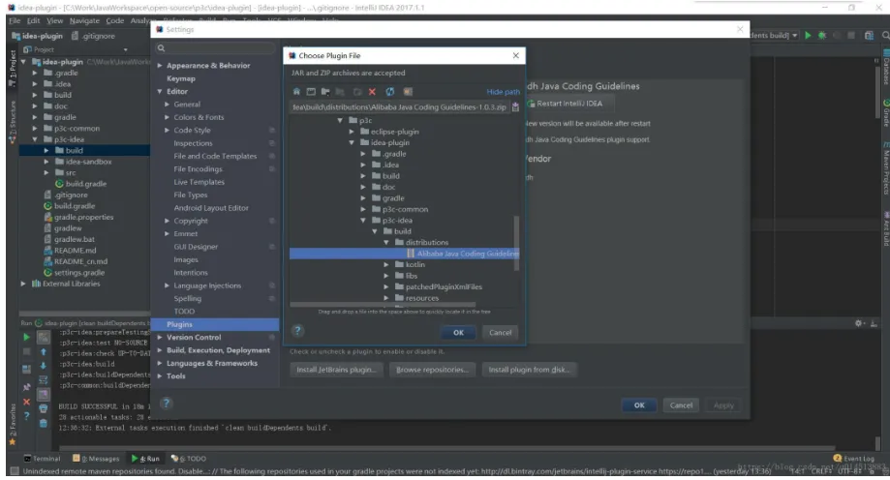The width and height of the screenshot is (890, 480).
Task: Expand the eclipse-plugin folder in file chooser
Action: 352,132
